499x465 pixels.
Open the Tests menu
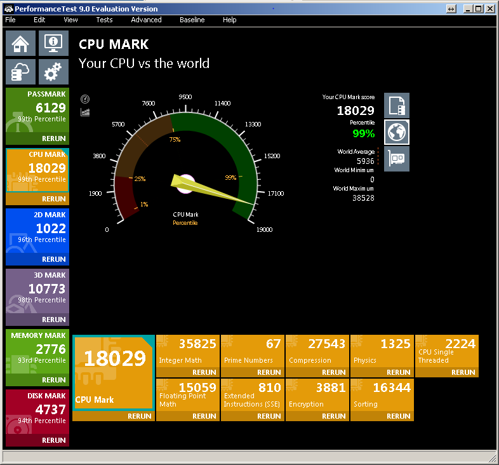(104, 20)
